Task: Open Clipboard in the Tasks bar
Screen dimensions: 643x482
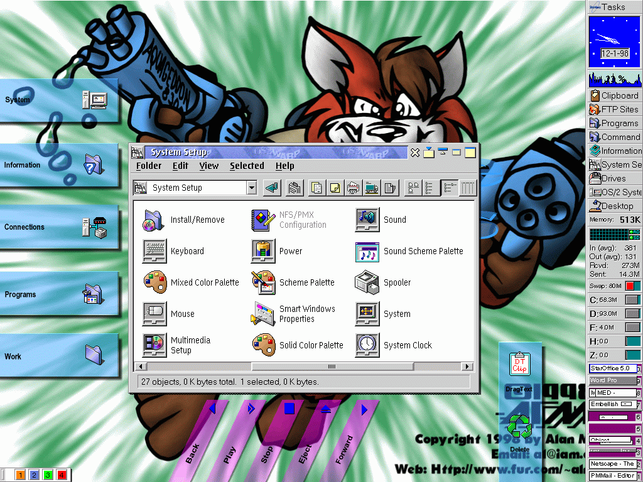Action: point(615,95)
